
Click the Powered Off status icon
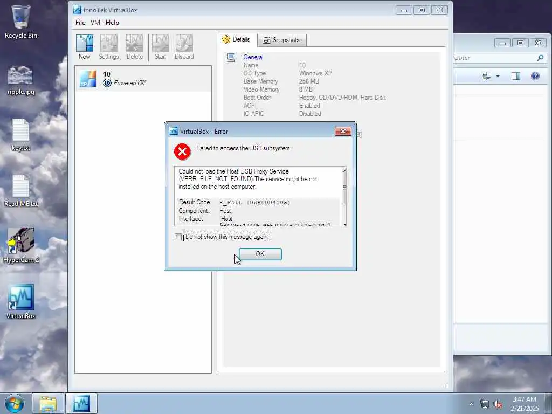point(107,83)
